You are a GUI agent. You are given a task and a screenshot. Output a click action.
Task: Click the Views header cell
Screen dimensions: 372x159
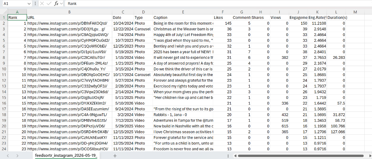pyautogui.click(x=279, y=17)
